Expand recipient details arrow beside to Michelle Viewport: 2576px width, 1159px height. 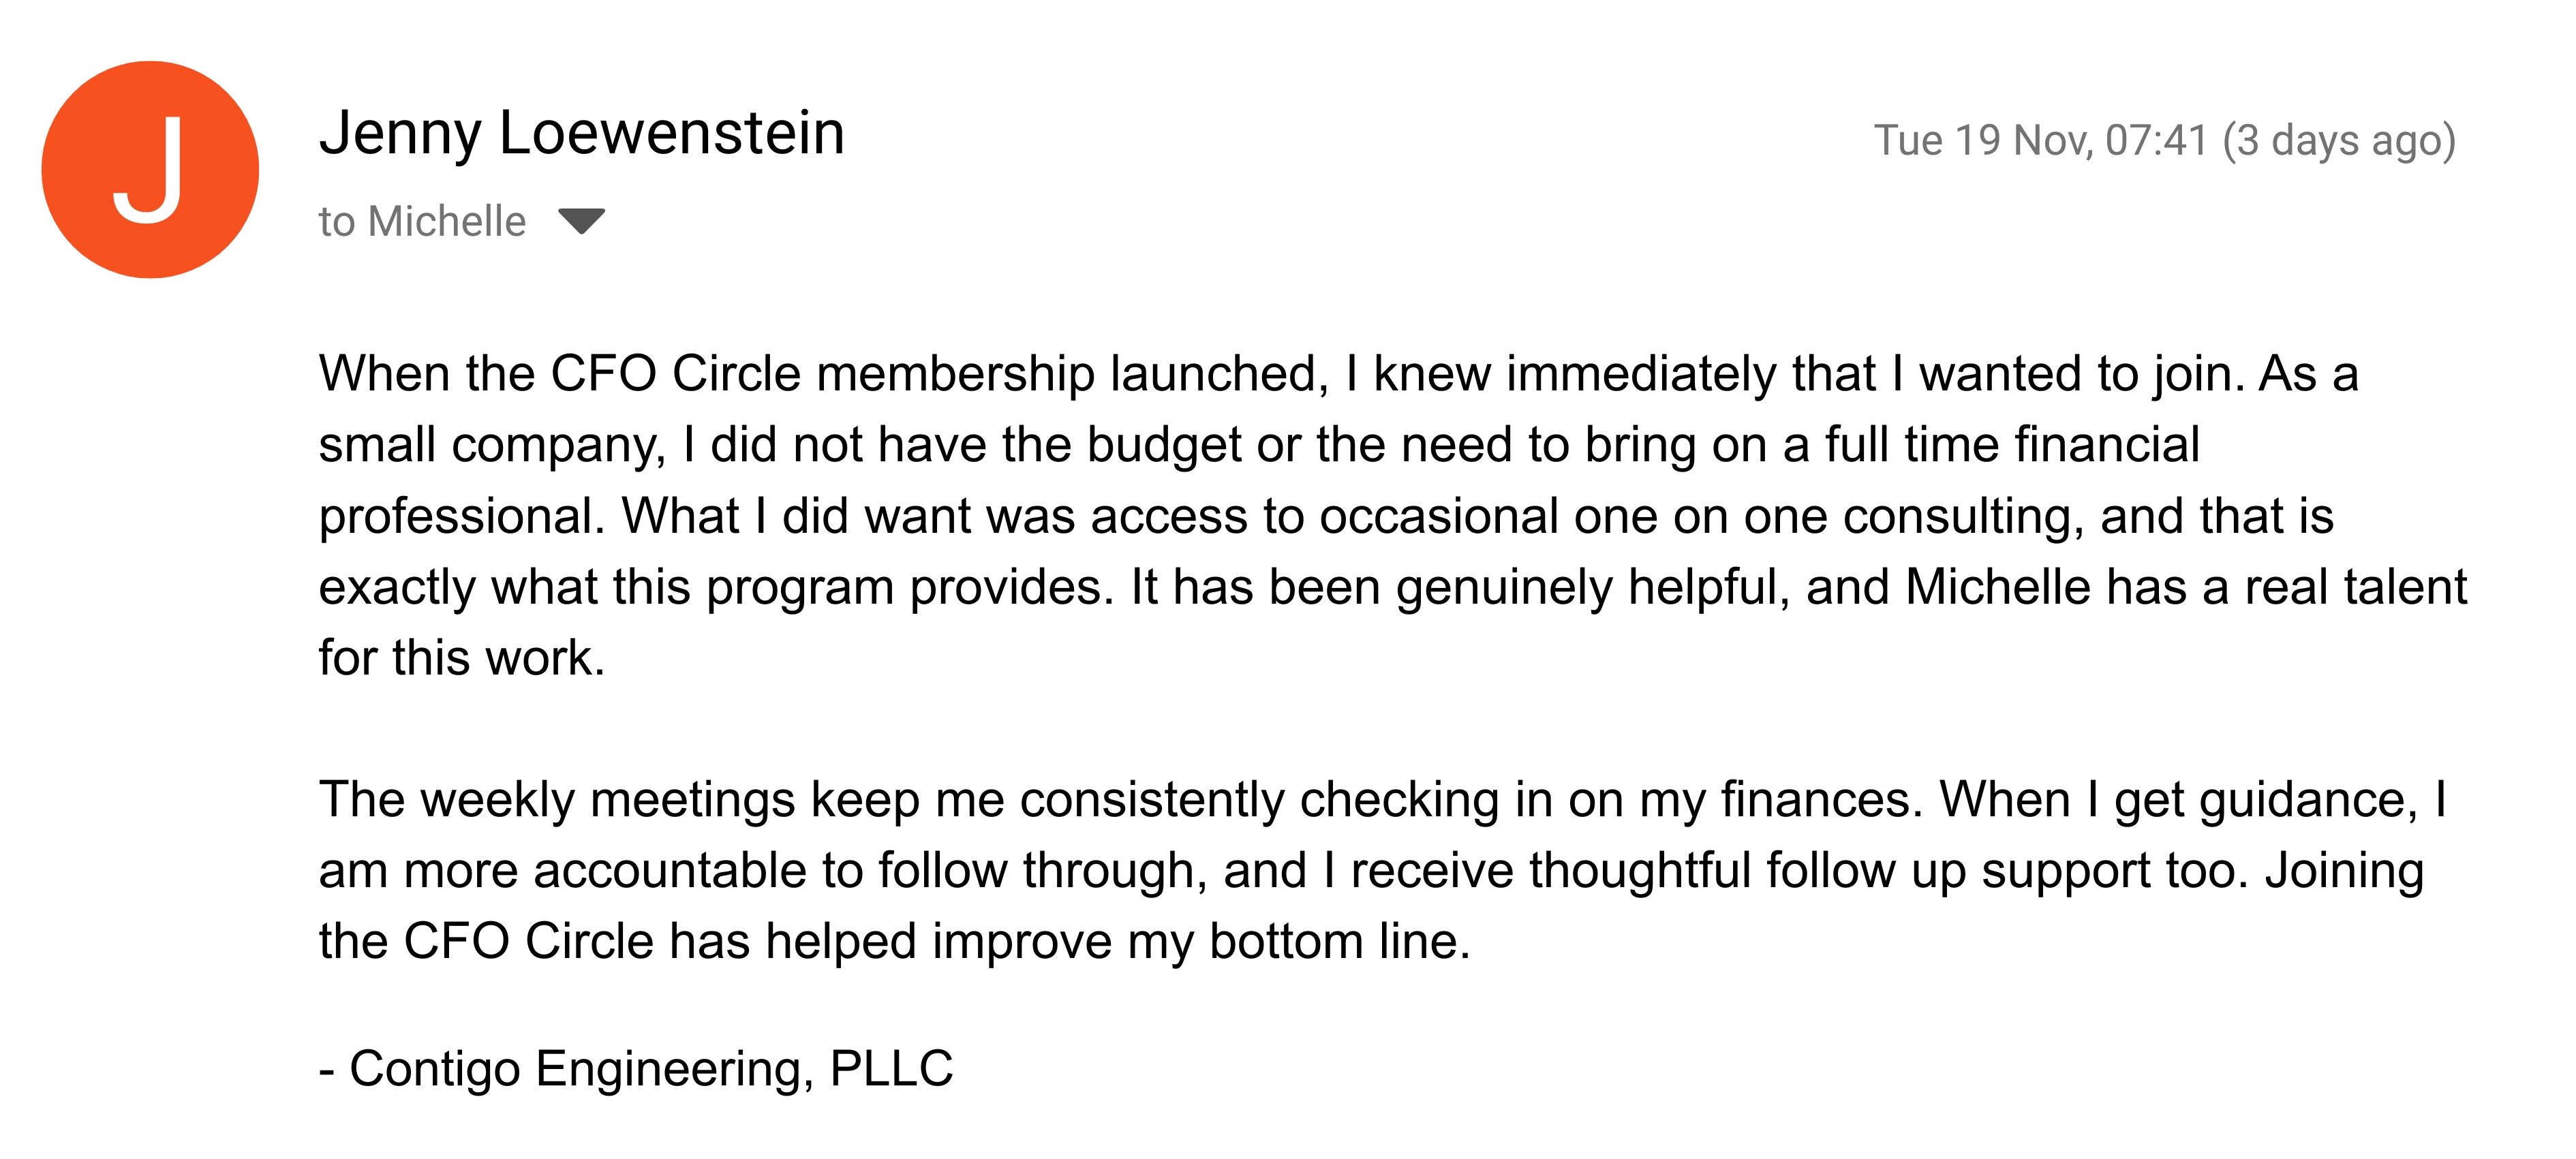pos(581,220)
